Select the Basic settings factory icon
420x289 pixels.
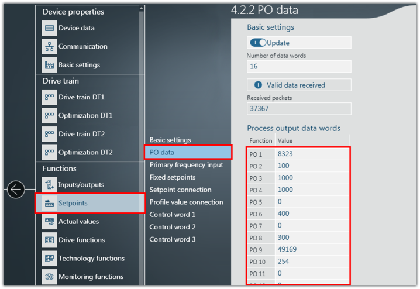pos(49,65)
